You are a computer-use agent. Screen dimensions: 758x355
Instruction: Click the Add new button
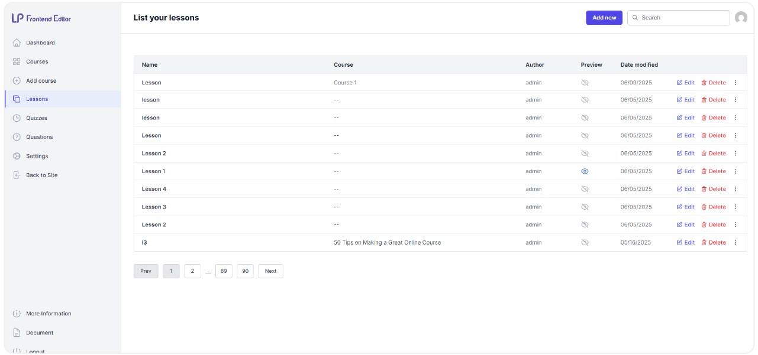(x=604, y=17)
